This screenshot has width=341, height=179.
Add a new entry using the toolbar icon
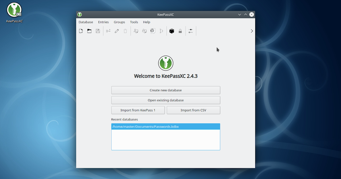108,31
